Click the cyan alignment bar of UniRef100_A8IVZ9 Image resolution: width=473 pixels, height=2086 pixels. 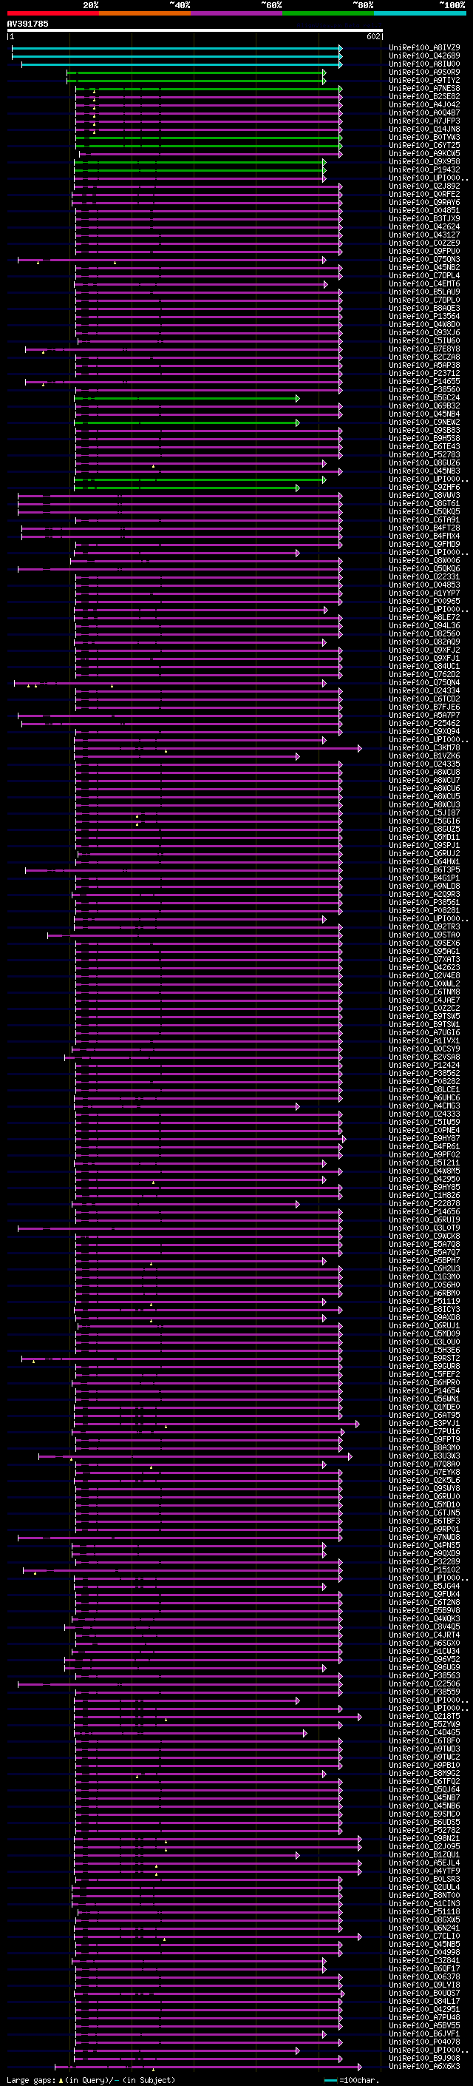pos(177,49)
